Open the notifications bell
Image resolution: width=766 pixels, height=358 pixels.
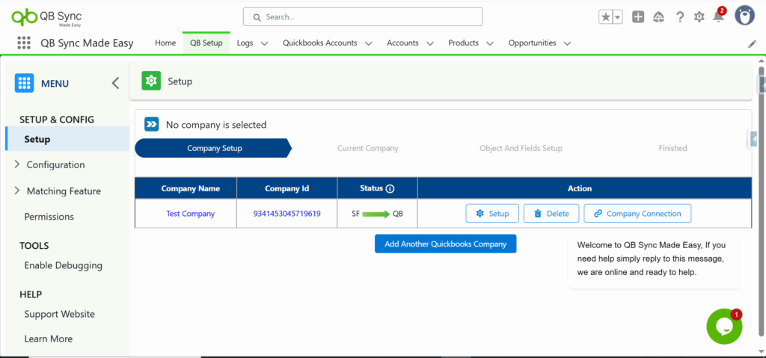point(718,16)
